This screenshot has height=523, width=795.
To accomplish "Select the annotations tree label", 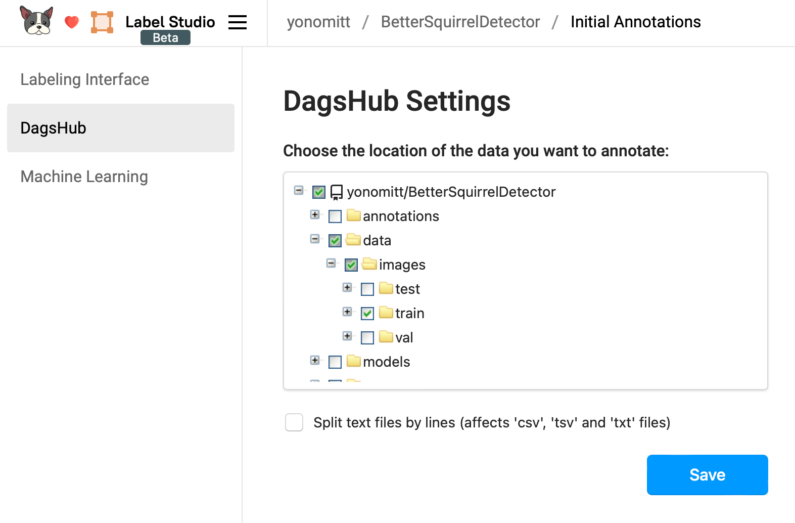I will 401,216.
